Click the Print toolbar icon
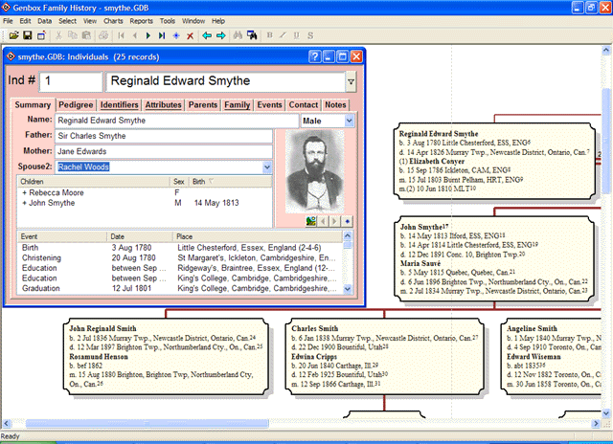 pos(103,35)
